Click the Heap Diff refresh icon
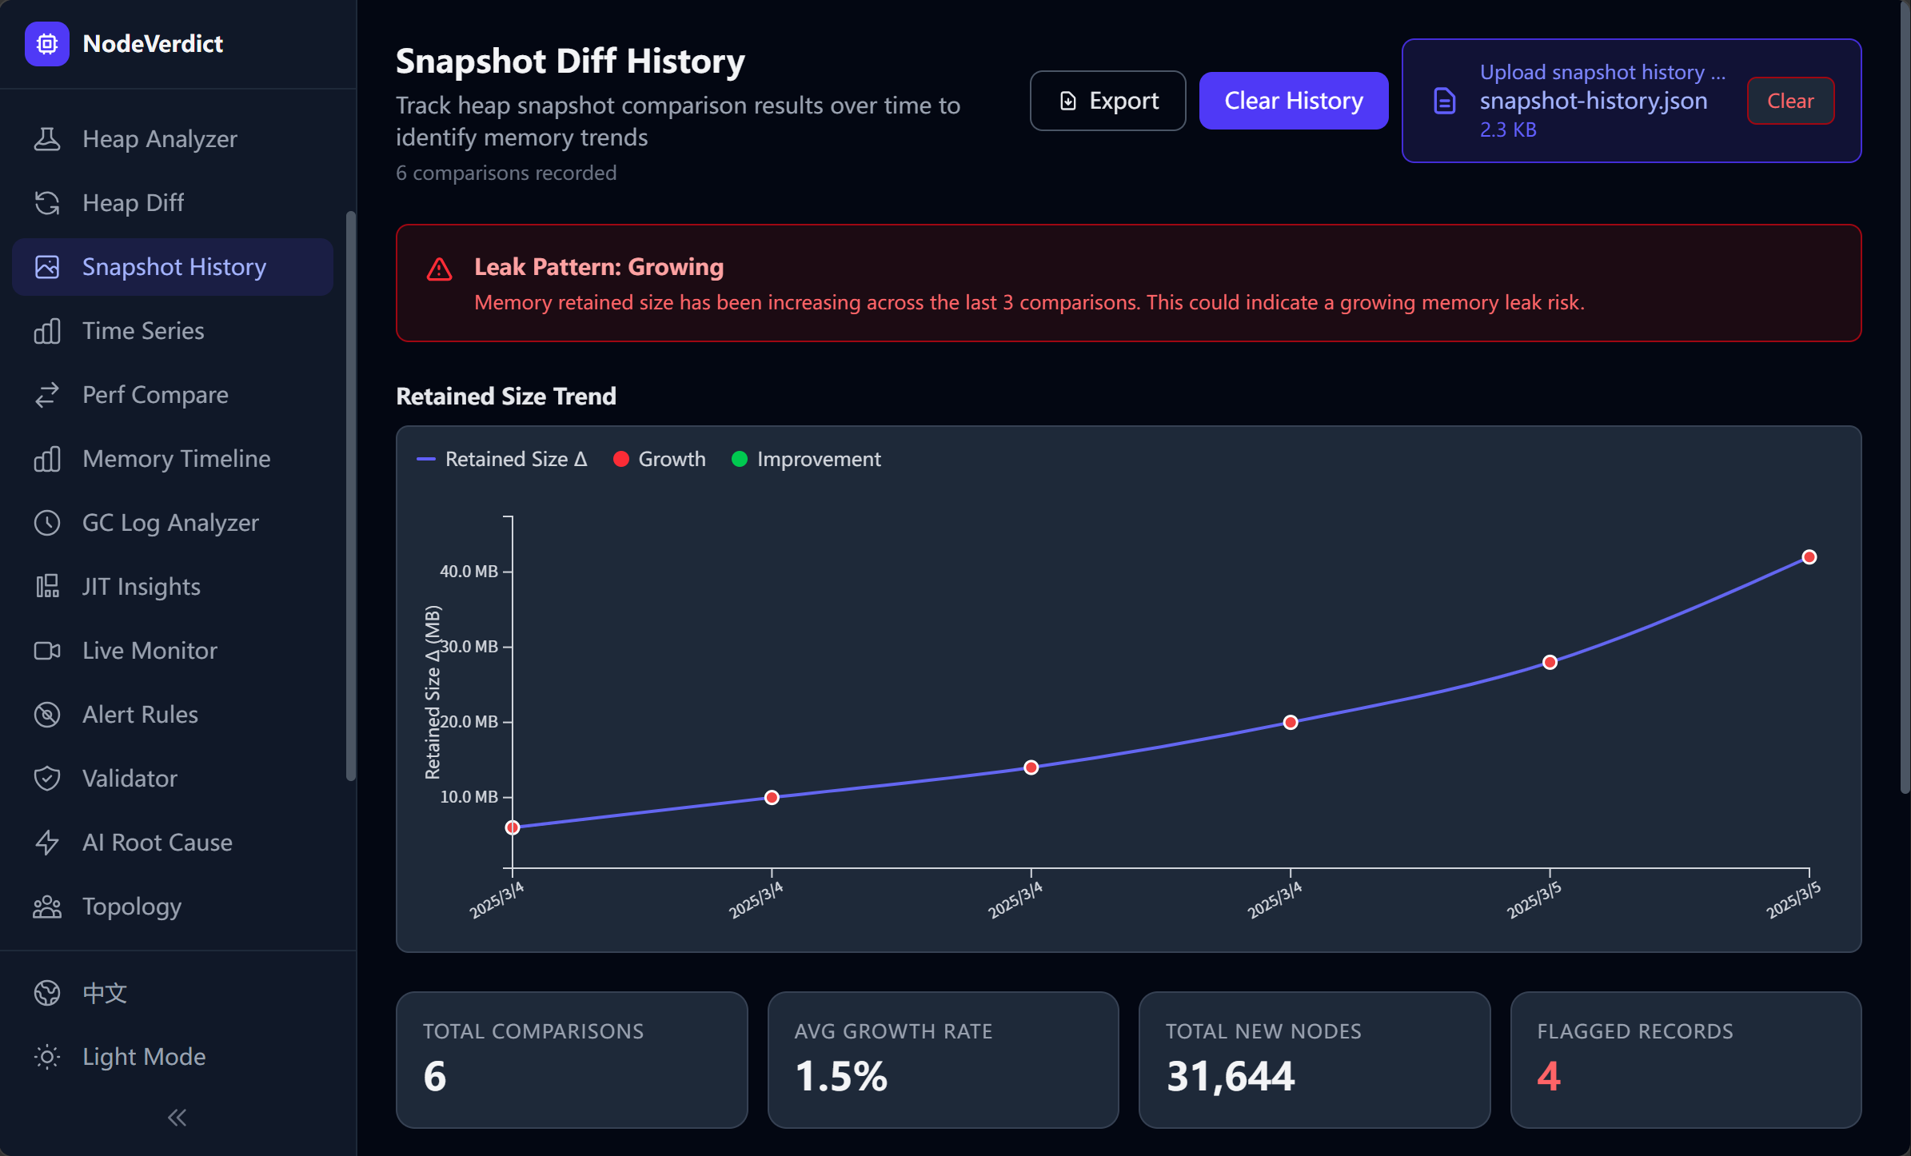 47,203
